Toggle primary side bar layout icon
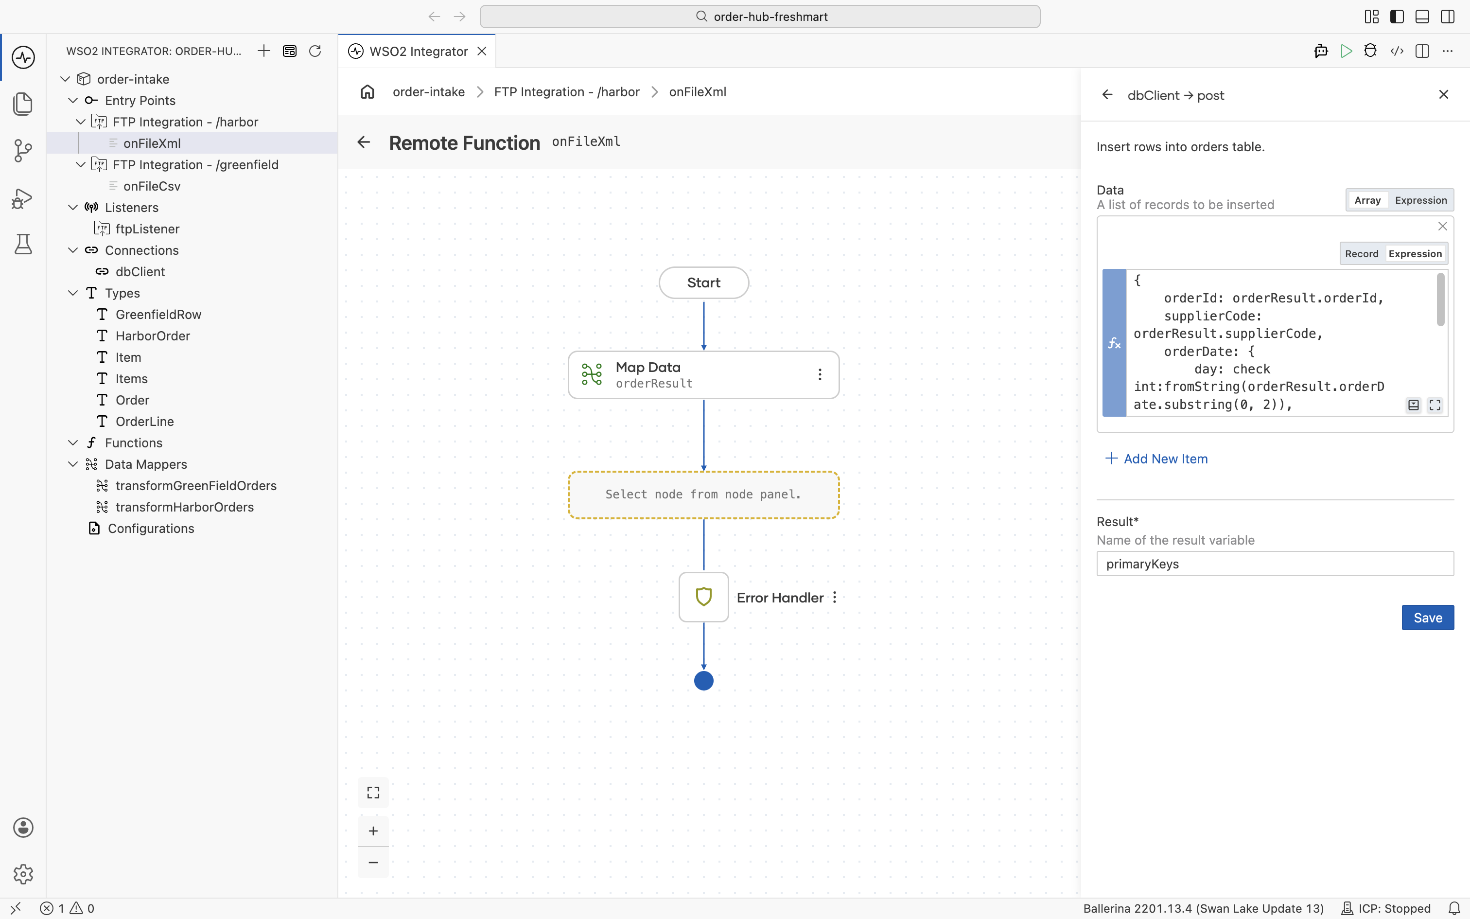Image resolution: width=1470 pixels, height=919 pixels. point(1397,17)
